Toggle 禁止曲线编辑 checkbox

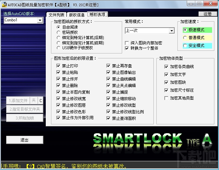(x=108, y=79)
